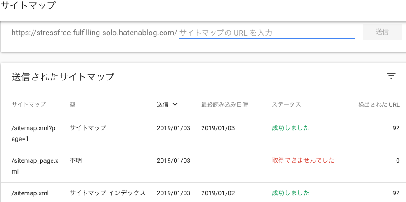The width and height of the screenshot is (406, 202).
Task: Click 成功しました status in the サイトマップ インデックス row
Action: [291, 193]
